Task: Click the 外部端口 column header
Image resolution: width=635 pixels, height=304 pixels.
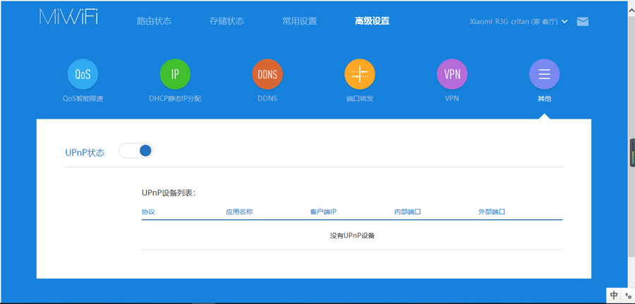Action: point(492,212)
